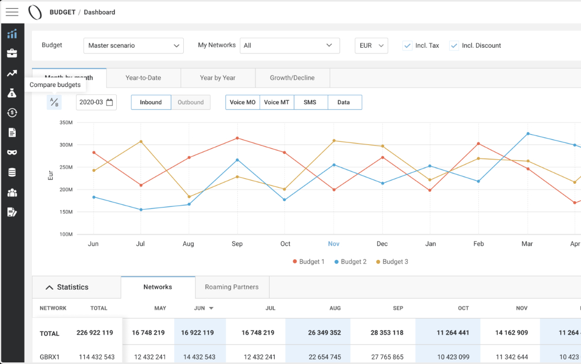Image resolution: width=581 pixels, height=364 pixels.
Task: Open the Master scenario budget dropdown
Action: [133, 46]
